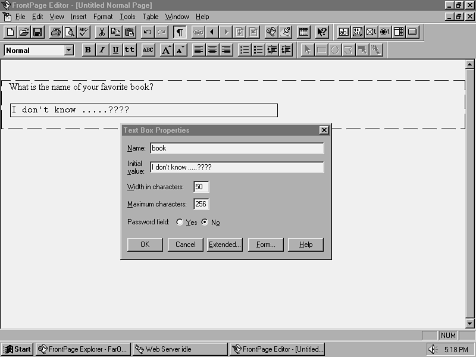Insert a table using the toolbar icon
476x357 pixels.
coord(303,32)
